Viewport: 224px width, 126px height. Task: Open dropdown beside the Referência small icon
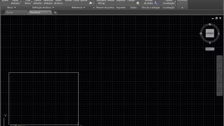tap(93, 3)
